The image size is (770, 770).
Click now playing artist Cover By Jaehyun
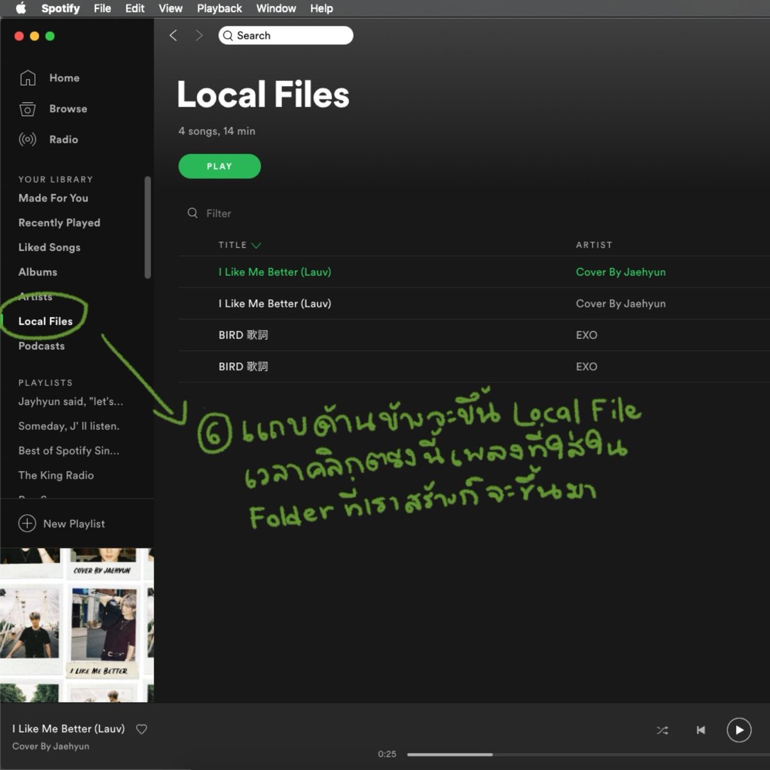[x=51, y=746]
